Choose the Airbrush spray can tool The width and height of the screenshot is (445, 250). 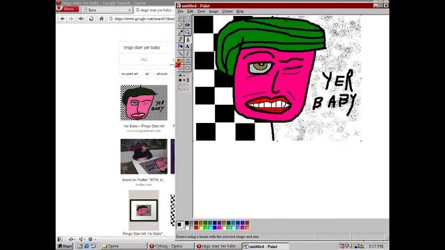tap(181, 47)
